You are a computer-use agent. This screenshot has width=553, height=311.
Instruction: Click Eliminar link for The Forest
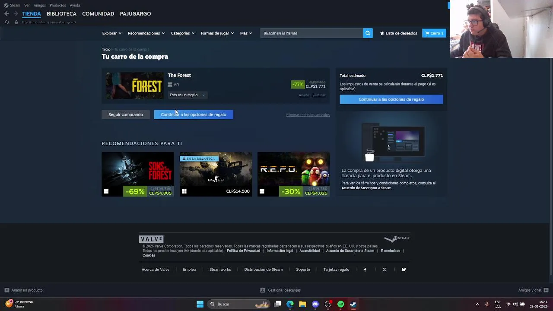(319, 95)
